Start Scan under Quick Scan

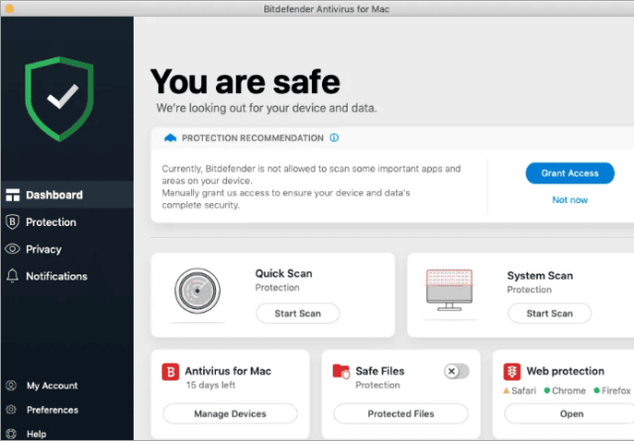tap(297, 313)
